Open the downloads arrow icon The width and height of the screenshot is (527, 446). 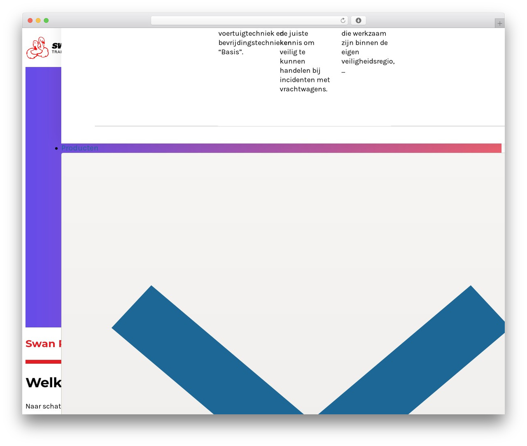tap(358, 21)
